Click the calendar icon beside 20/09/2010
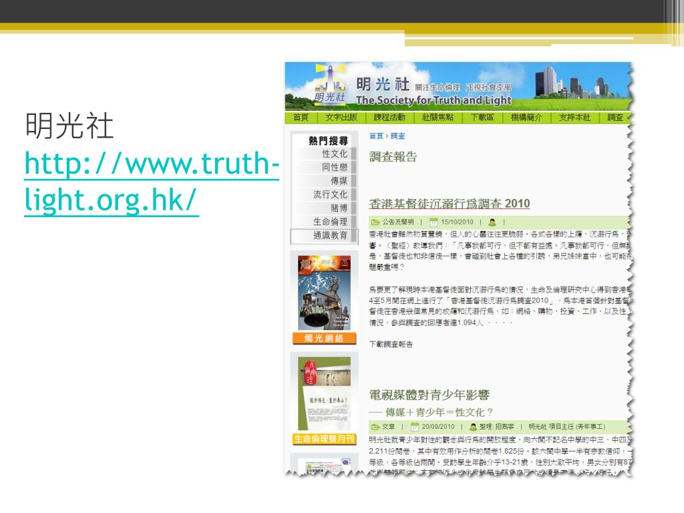Image resolution: width=684 pixels, height=513 pixels. click(x=415, y=427)
